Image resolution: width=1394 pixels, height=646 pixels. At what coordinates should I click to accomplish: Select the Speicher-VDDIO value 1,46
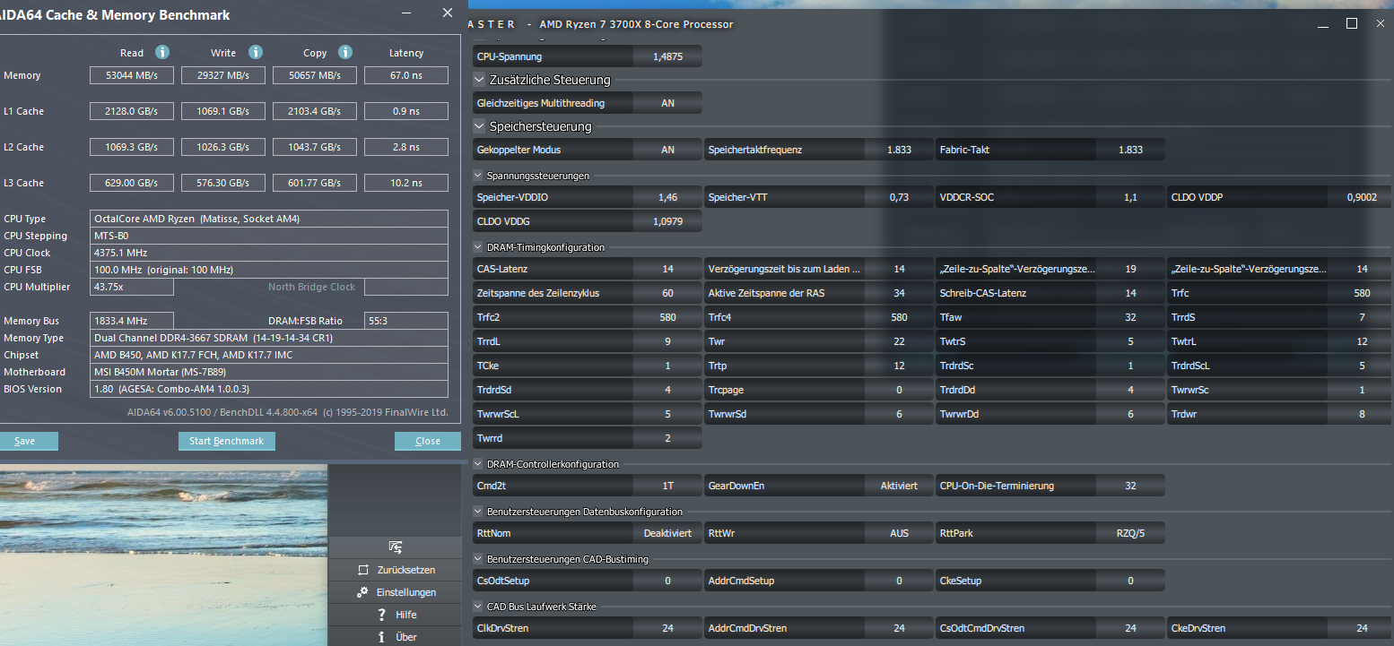667,197
